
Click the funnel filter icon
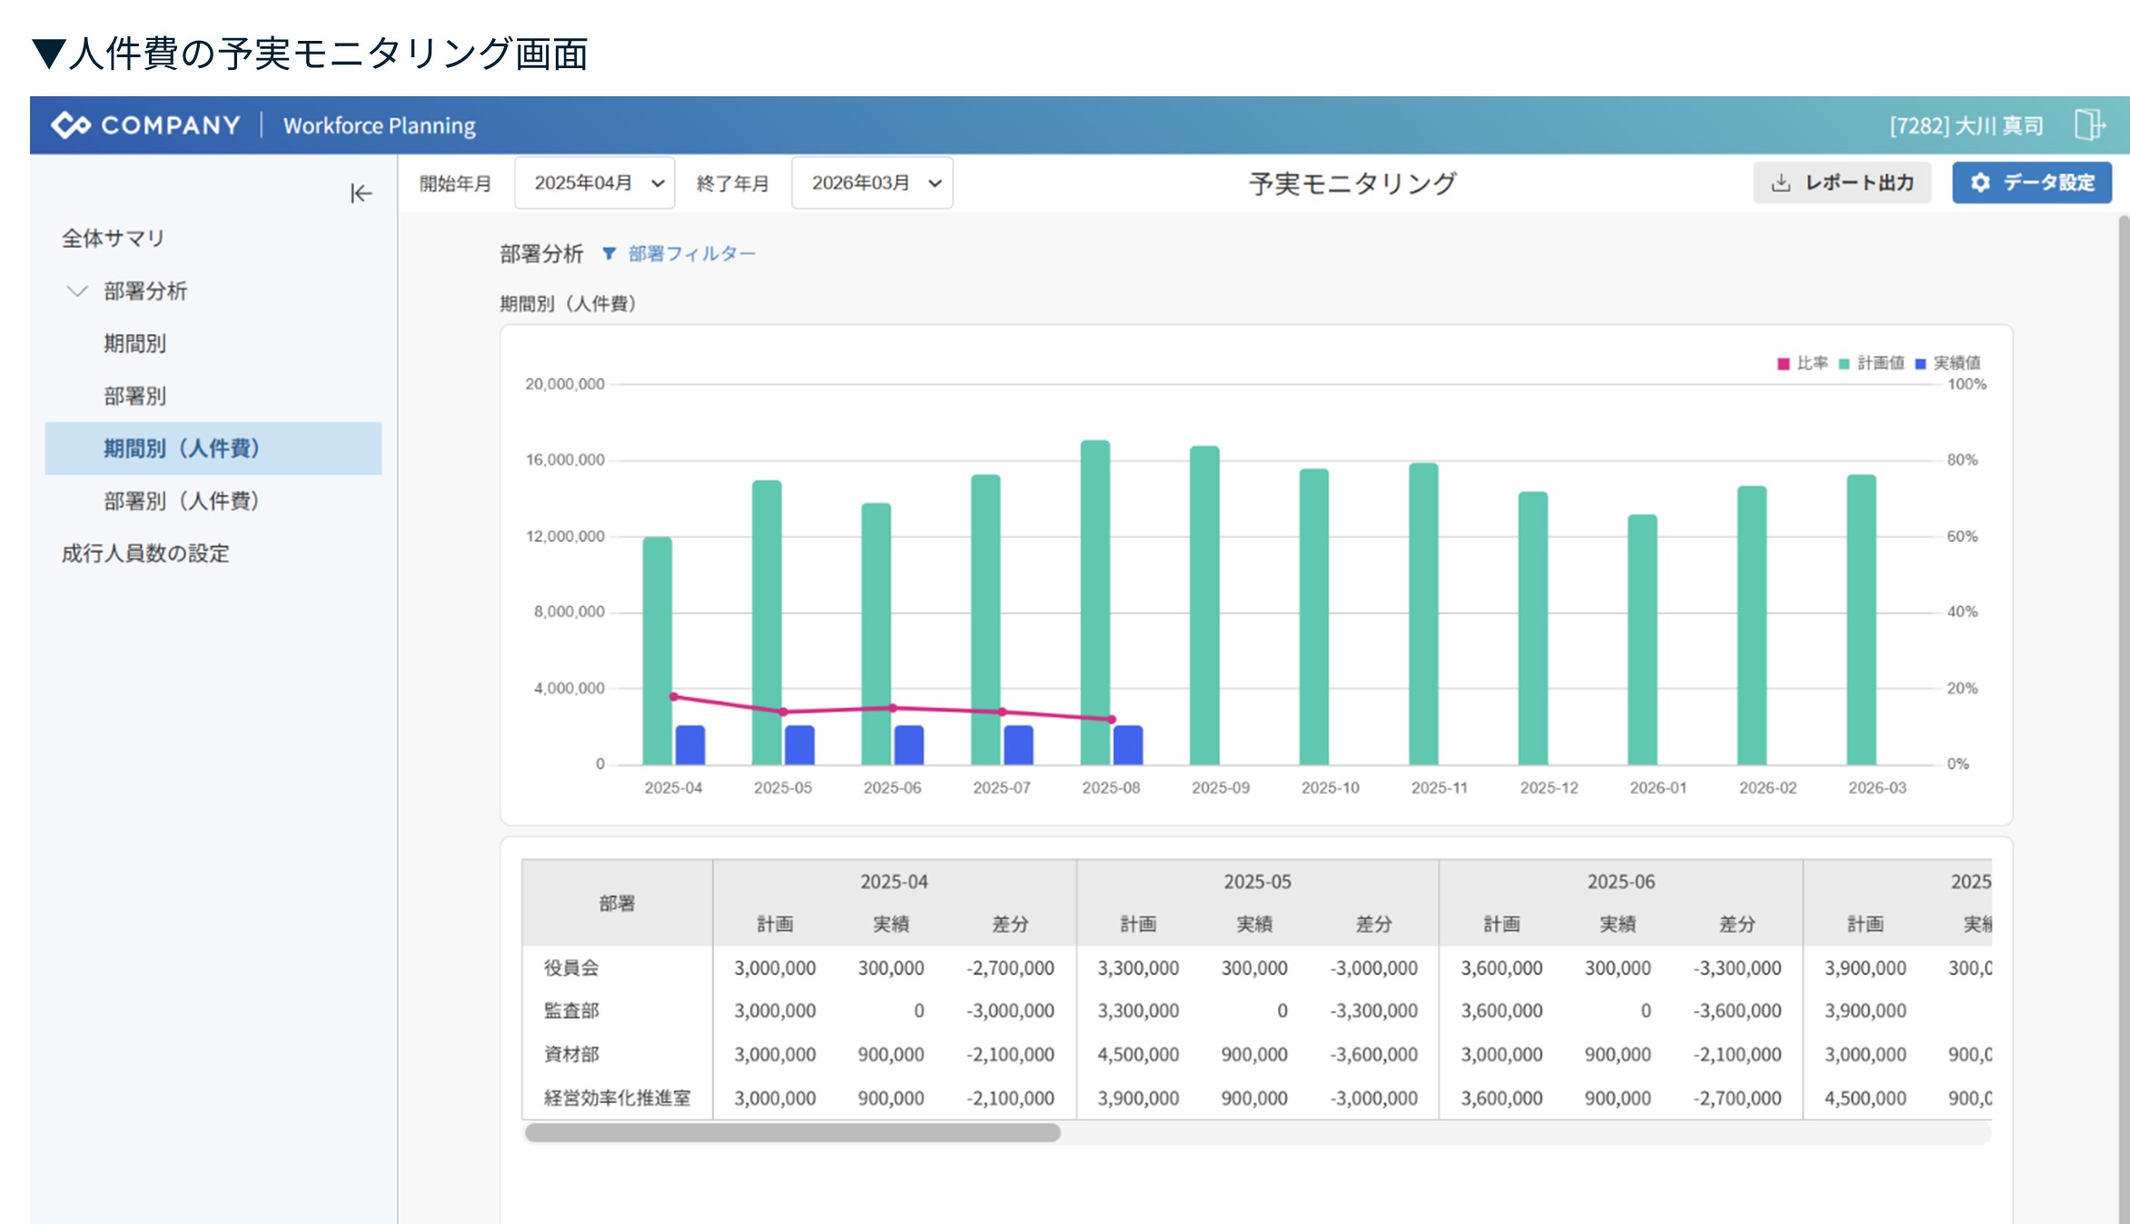point(609,254)
